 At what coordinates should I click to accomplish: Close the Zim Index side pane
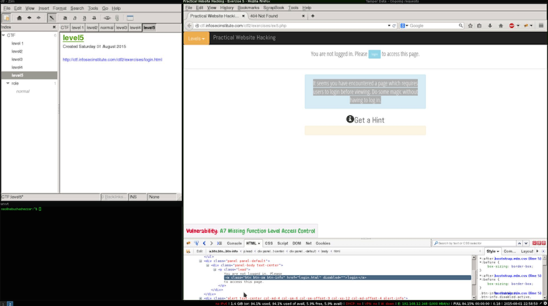pyautogui.click(x=54, y=27)
